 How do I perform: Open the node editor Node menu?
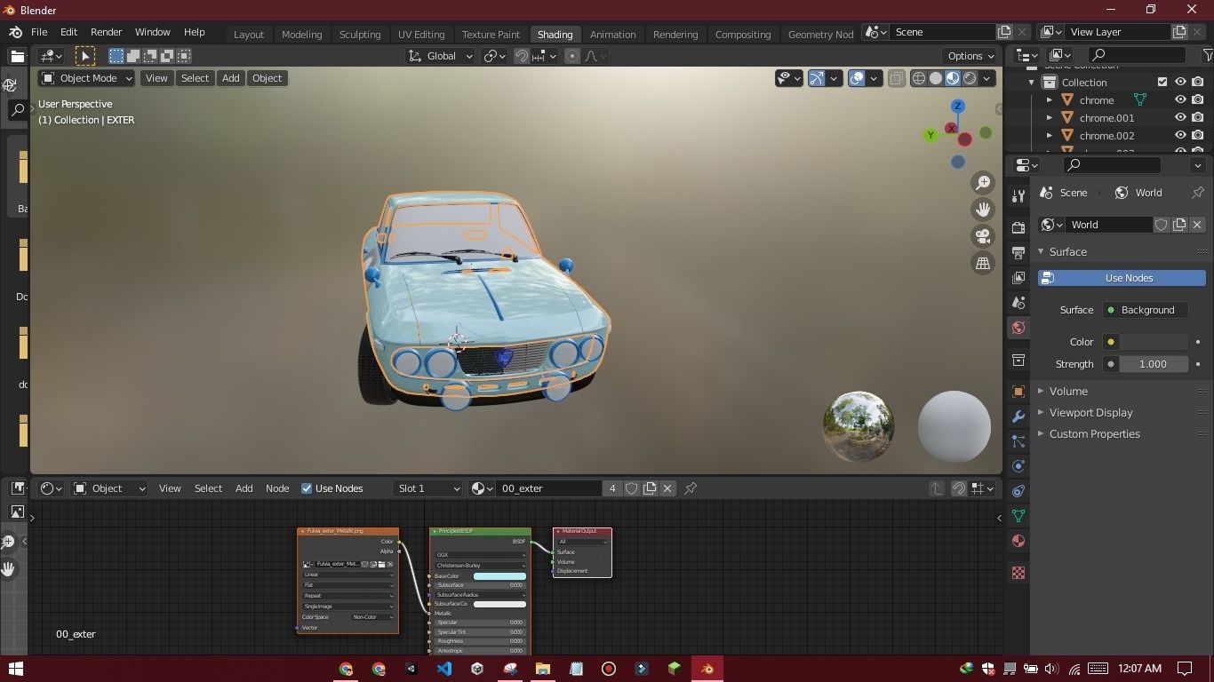(277, 488)
